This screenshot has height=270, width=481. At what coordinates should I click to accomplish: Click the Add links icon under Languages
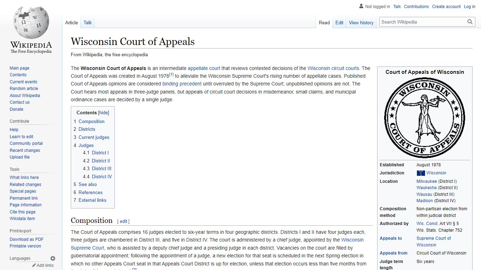pyautogui.click(x=34, y=265)
